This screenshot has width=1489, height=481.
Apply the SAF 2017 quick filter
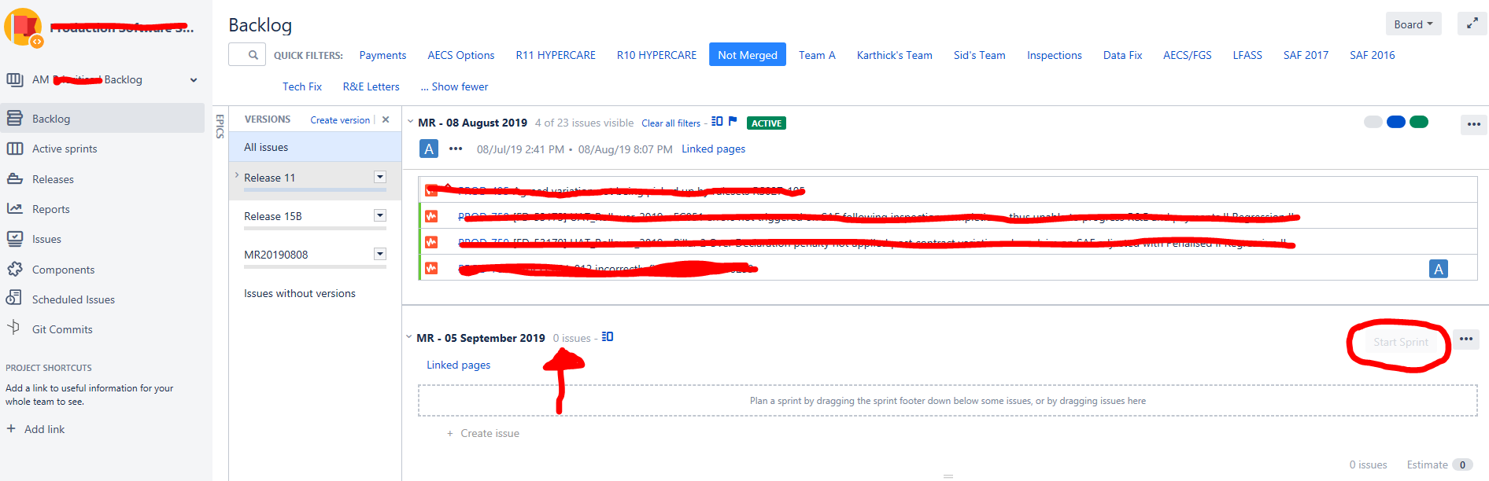point(1306,55)
